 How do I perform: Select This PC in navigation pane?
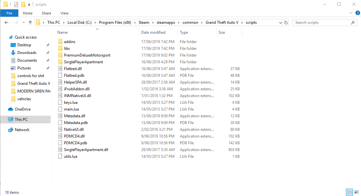tap(21, 120)
